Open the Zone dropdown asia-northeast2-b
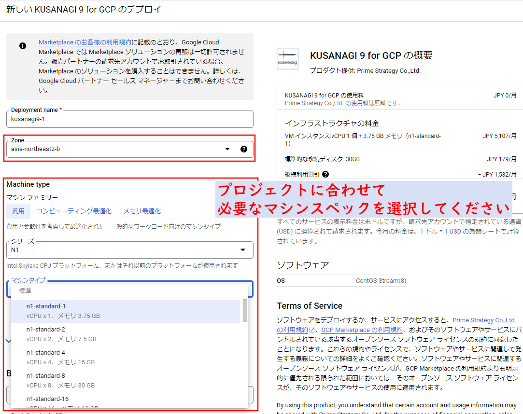Screen dimensions: 523x414 click(129, 149)
